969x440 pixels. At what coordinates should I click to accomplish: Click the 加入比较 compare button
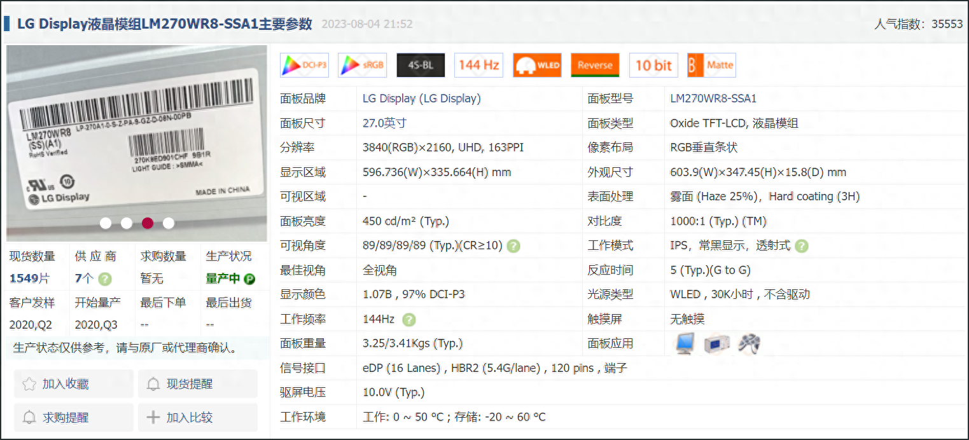198,418
